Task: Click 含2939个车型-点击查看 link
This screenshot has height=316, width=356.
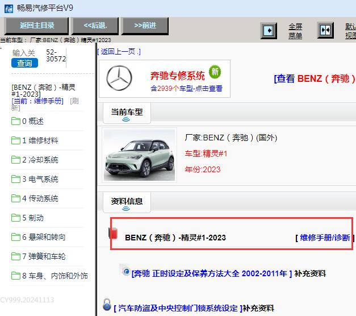Action: 186,89
